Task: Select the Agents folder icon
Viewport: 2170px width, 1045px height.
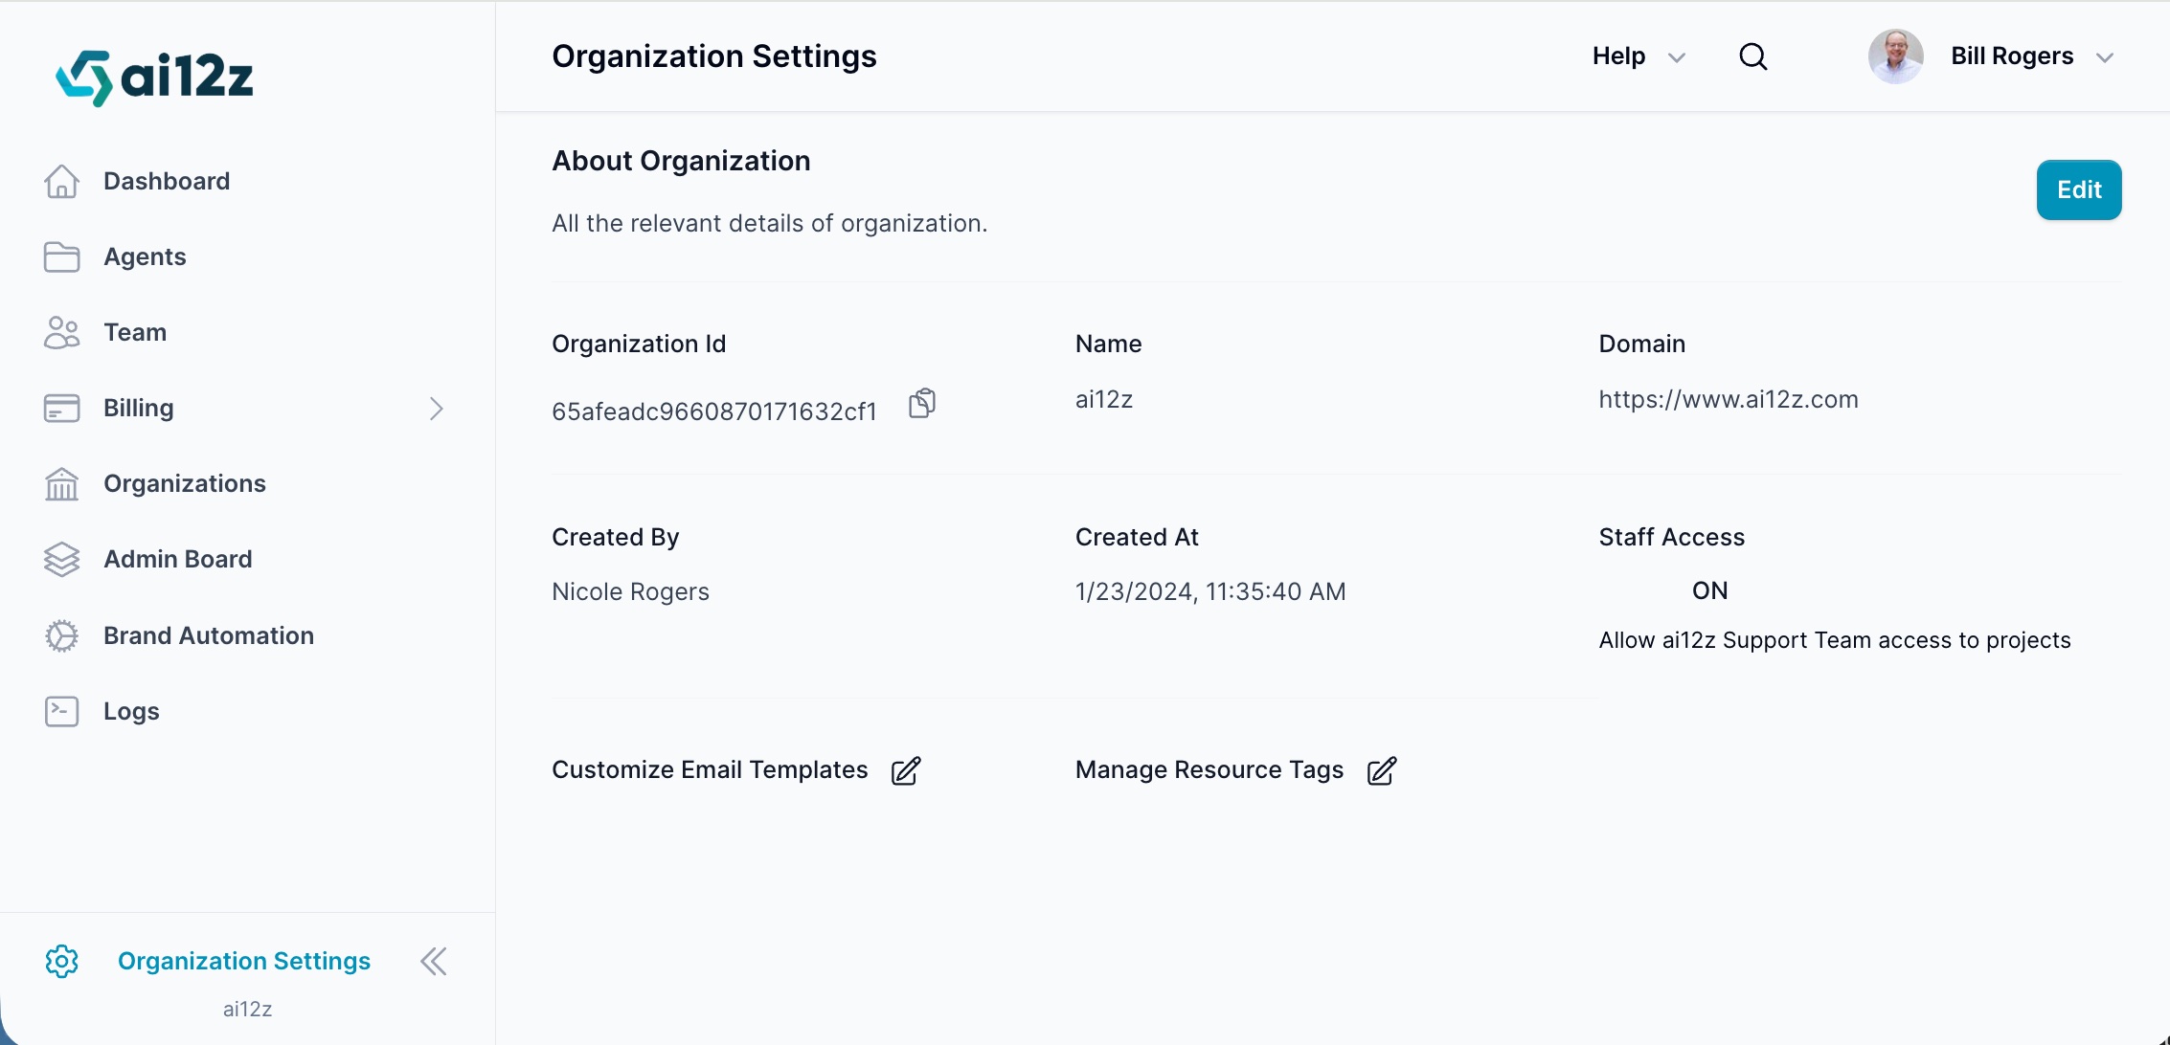Action: [62, 256]
